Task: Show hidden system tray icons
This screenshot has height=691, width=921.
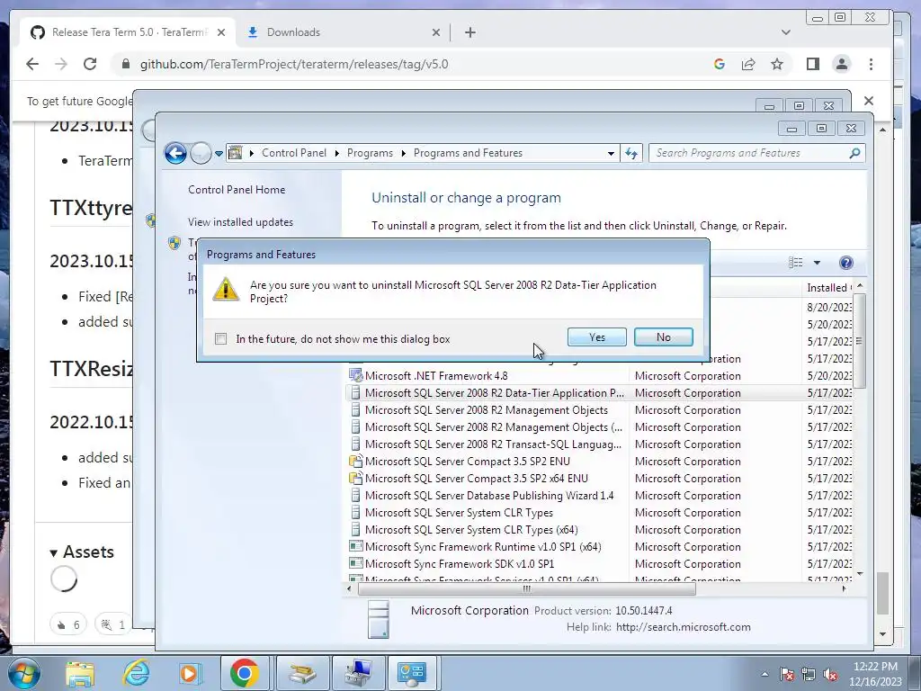Action: tap(765, 674)
